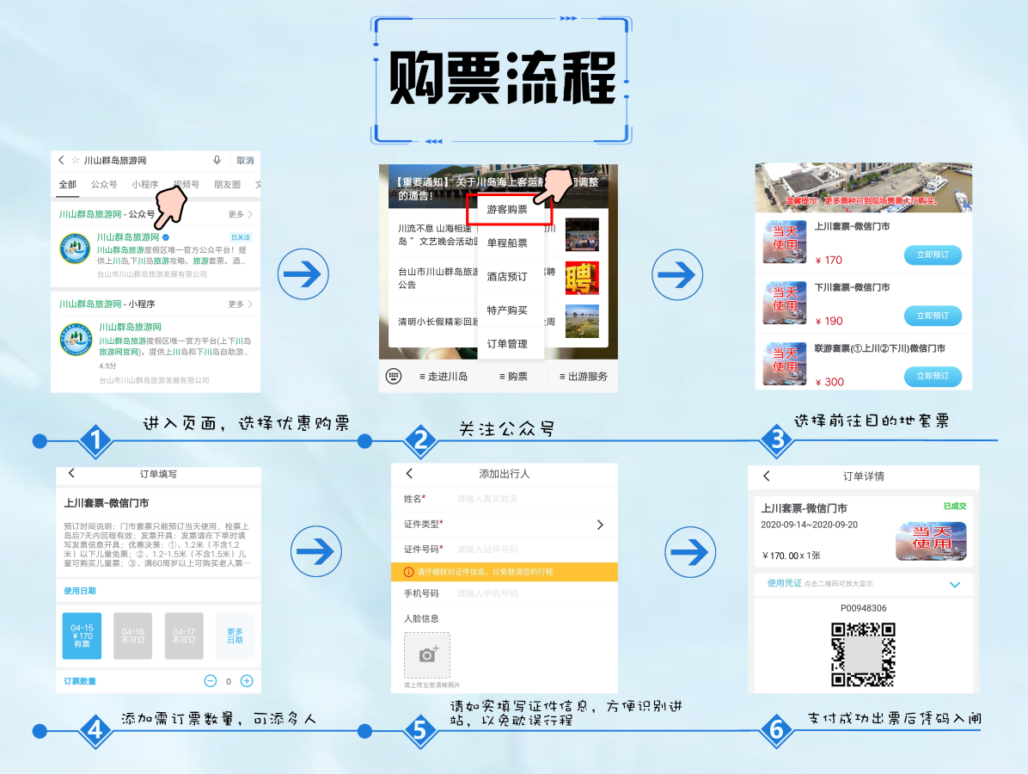1028x774 pixels.
Task: Switch to the 小程序 tab
Action: pyautogui.click(x=144, y=185)
